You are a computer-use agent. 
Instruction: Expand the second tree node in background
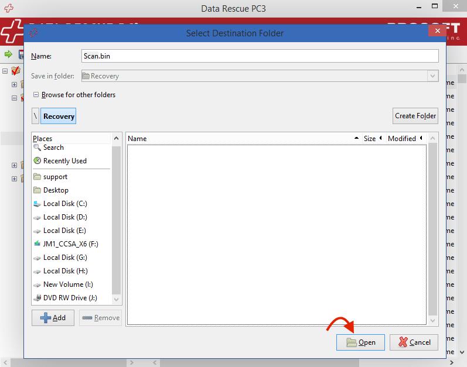click(14, 84)
